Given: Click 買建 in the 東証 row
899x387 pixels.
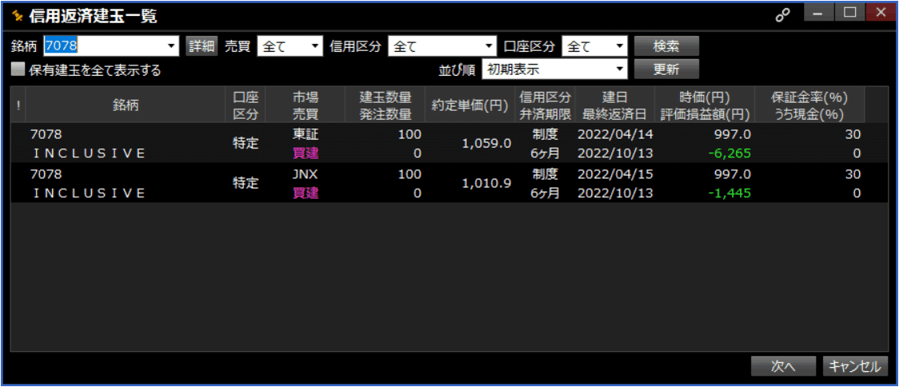Looking at the screenshot, I should point(305,153).
